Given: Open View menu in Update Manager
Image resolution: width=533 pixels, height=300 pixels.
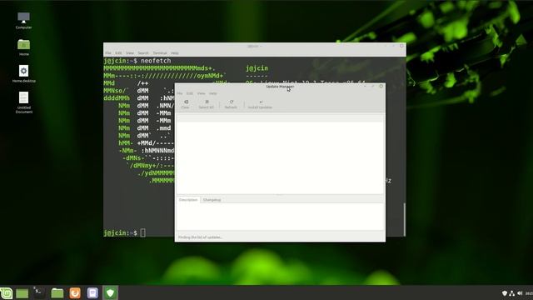Looking at the screenshot, I should [x=201, y=93].
